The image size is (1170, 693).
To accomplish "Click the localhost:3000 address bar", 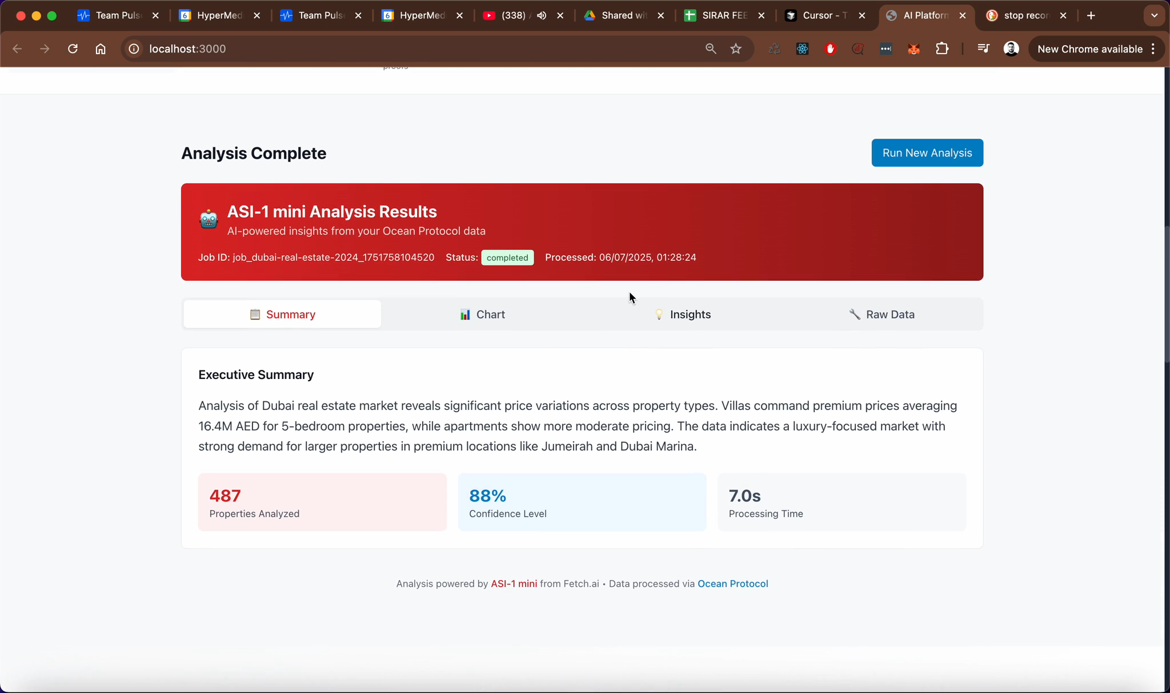I will (x=400, y=49).
